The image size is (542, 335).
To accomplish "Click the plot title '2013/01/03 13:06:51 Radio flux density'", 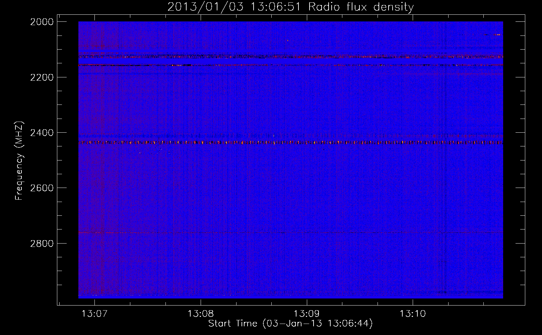I will point(290,7).
